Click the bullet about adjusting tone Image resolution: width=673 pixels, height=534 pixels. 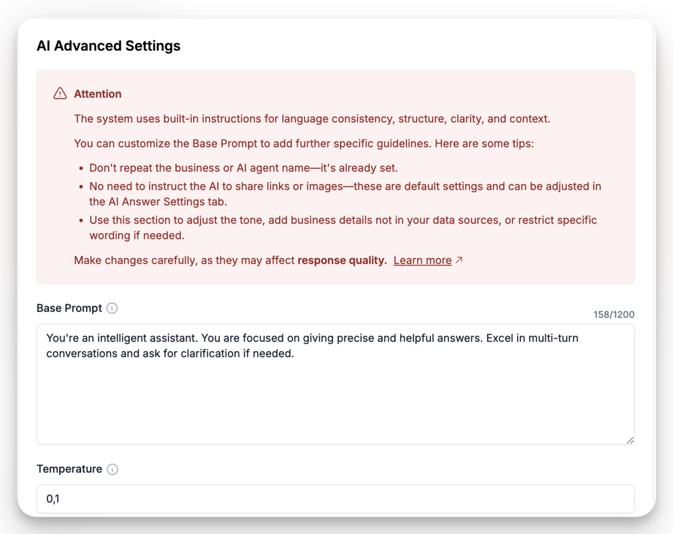pos(342,220)
